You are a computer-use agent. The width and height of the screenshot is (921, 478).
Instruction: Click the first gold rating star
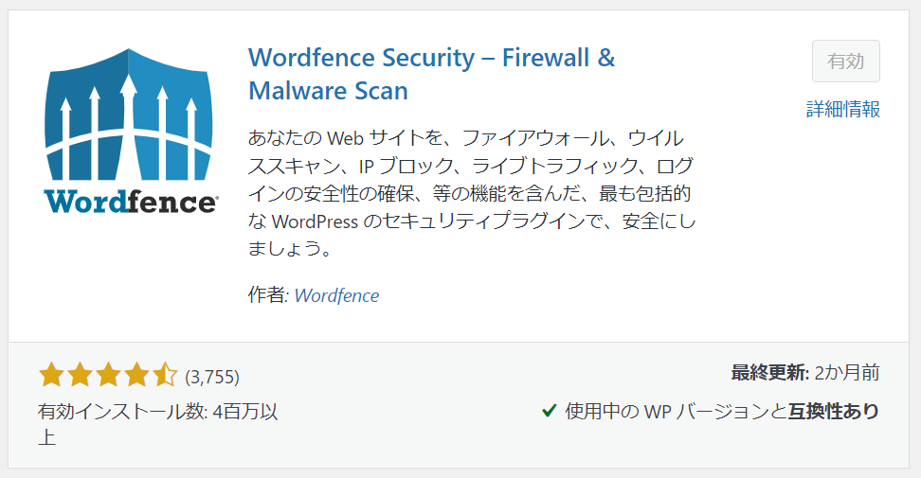[x=52, y=376]
